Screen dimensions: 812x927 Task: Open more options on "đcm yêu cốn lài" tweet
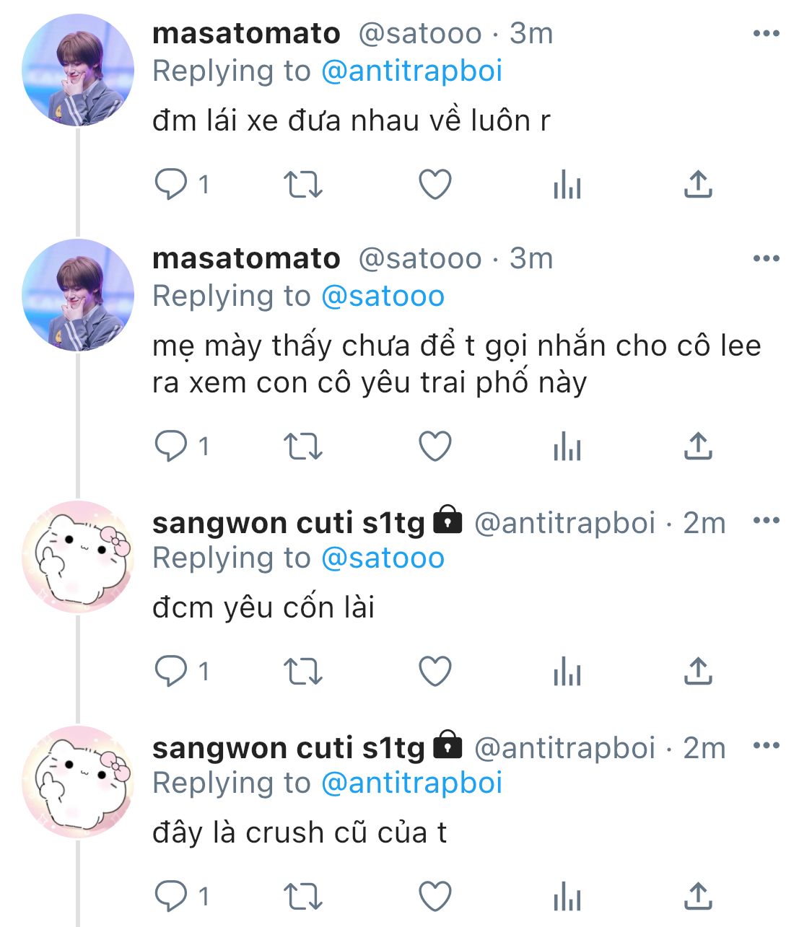[x=766, y=520]
